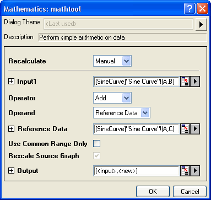The width and height of the screenshot is (211, 200).
Task: Open Reference Data flyout arrow menu
Action: tap(195, 129)
